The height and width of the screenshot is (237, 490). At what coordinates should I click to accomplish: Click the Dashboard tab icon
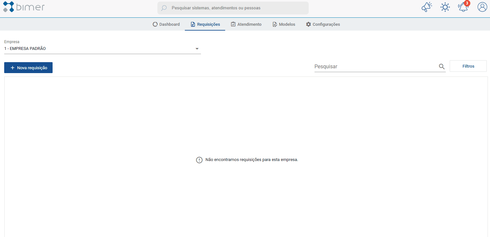click(155, 24)
